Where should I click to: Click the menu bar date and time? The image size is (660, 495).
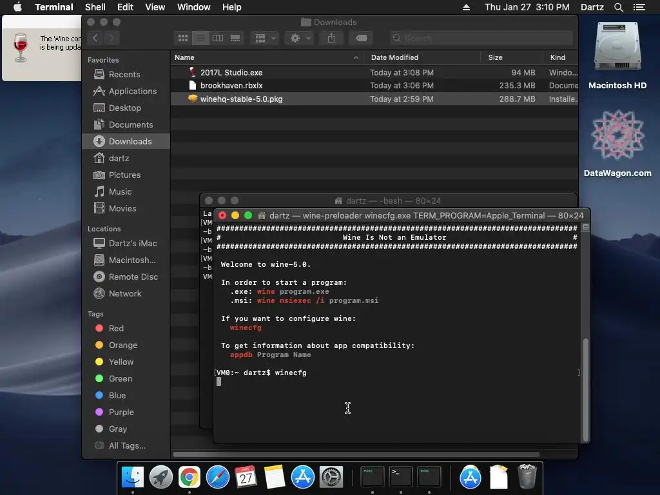[x=527, y=7]
